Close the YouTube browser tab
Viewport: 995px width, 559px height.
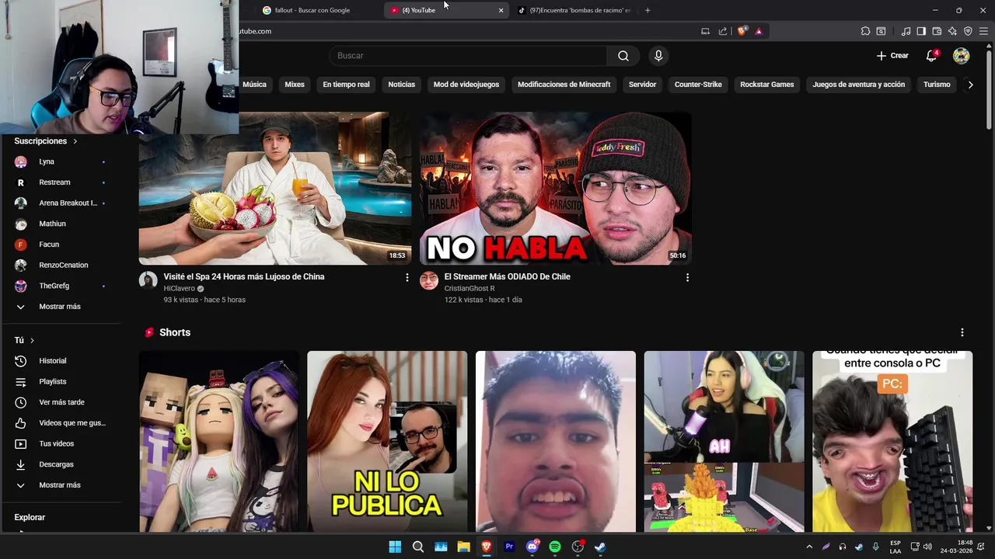pyautogui.click(x=501, y=10)
